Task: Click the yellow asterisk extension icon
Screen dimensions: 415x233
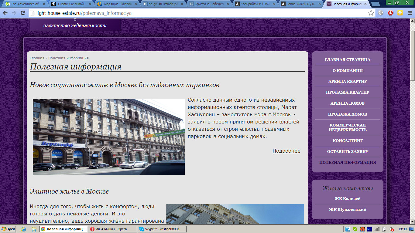Action: (400, 13)
